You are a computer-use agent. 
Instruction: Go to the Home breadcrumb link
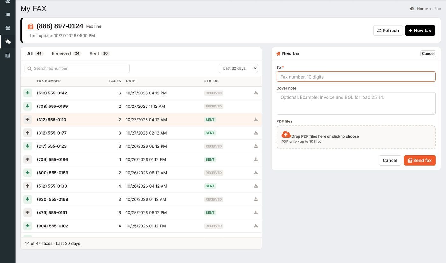[x=422, y=9]
